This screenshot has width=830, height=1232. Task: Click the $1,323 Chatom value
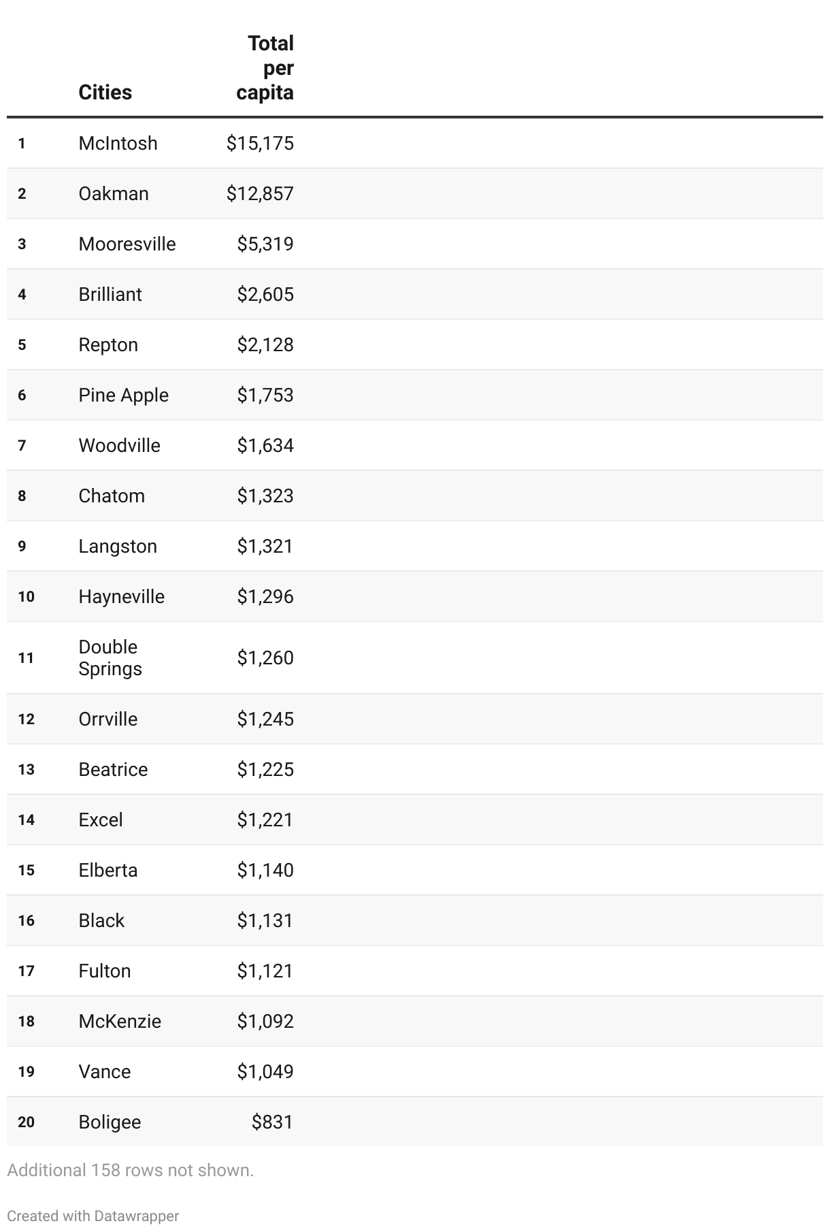tap(265, 496)
